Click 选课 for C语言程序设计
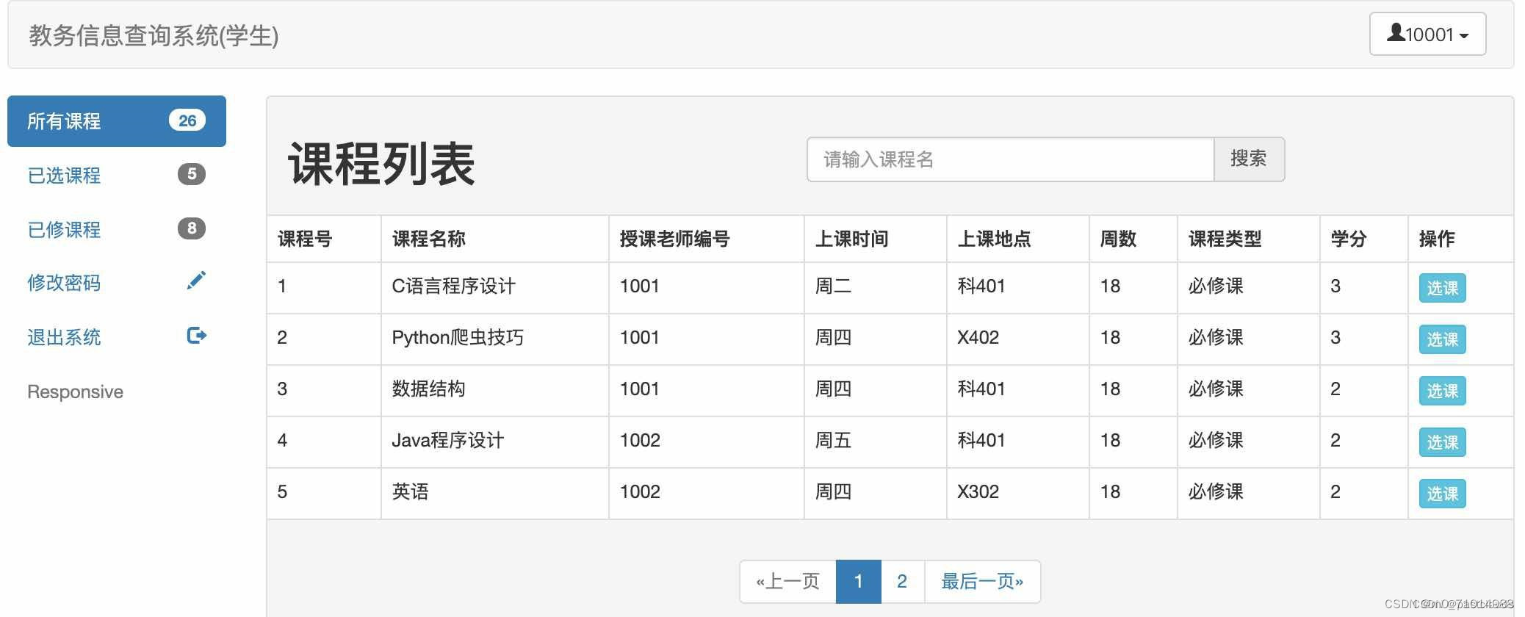The height and width of the screenshot is (617, 1525). (x=1442, y=288)
